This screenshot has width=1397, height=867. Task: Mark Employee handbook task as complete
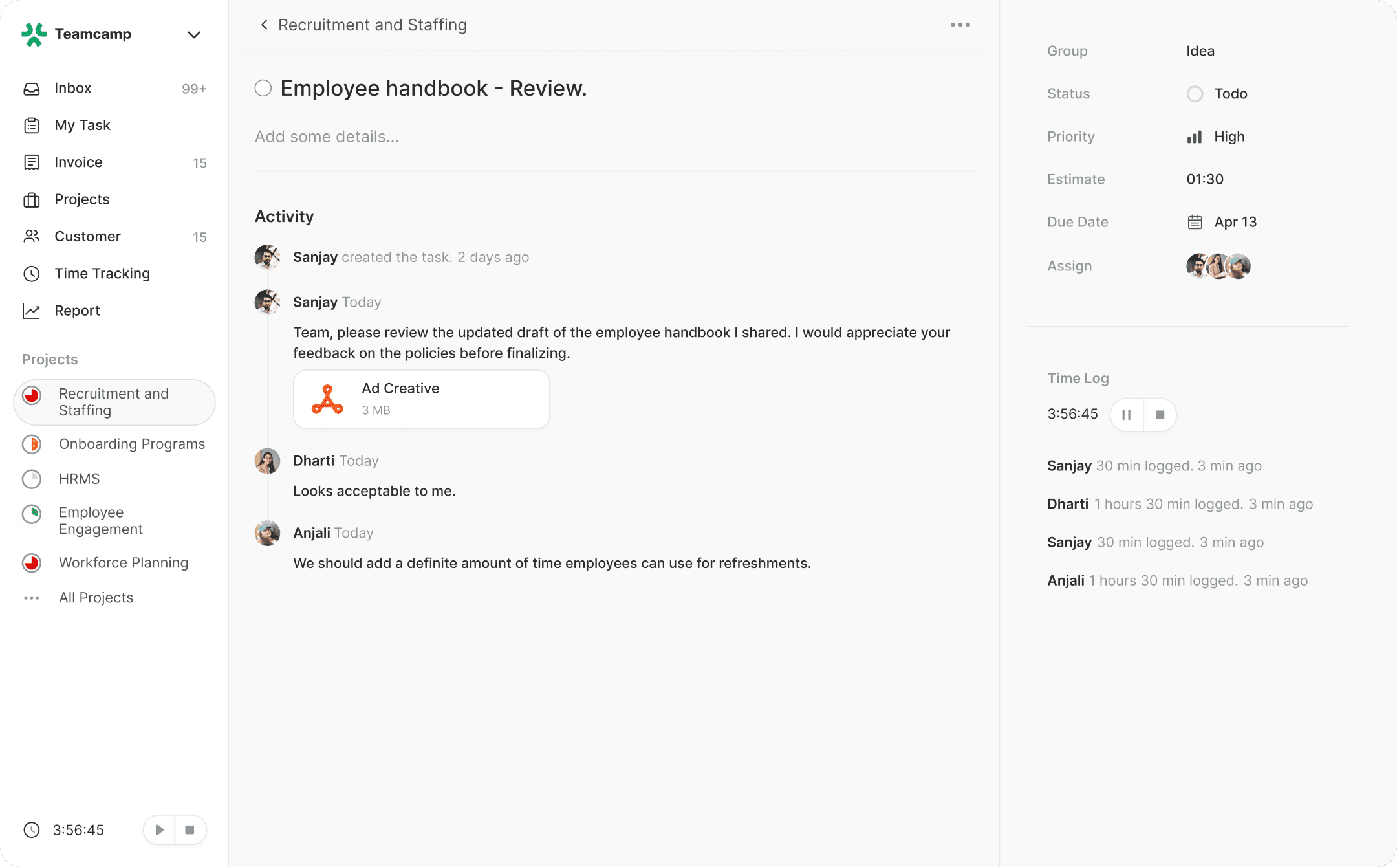[263, 88]
